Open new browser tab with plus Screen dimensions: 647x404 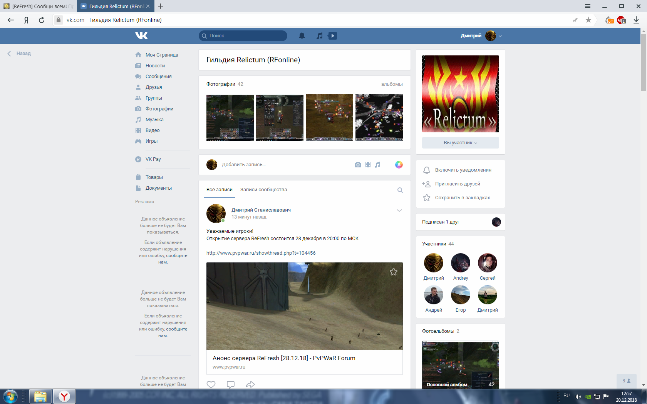pyautogui.click(x=161, y=6)
